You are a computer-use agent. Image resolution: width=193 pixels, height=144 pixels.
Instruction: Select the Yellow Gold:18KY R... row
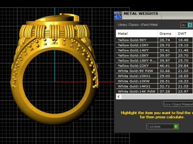coord(154,61)
